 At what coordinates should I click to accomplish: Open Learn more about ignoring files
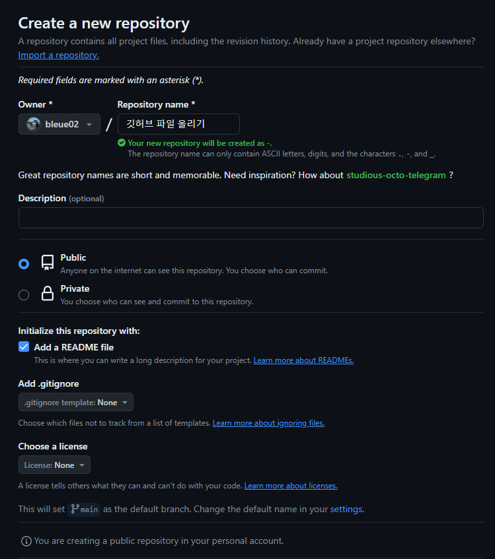point(268,422)
